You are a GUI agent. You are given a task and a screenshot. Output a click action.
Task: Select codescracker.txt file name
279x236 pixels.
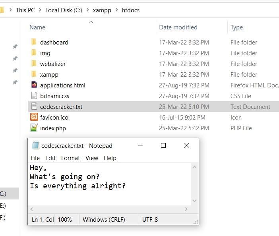click(61, 107)
